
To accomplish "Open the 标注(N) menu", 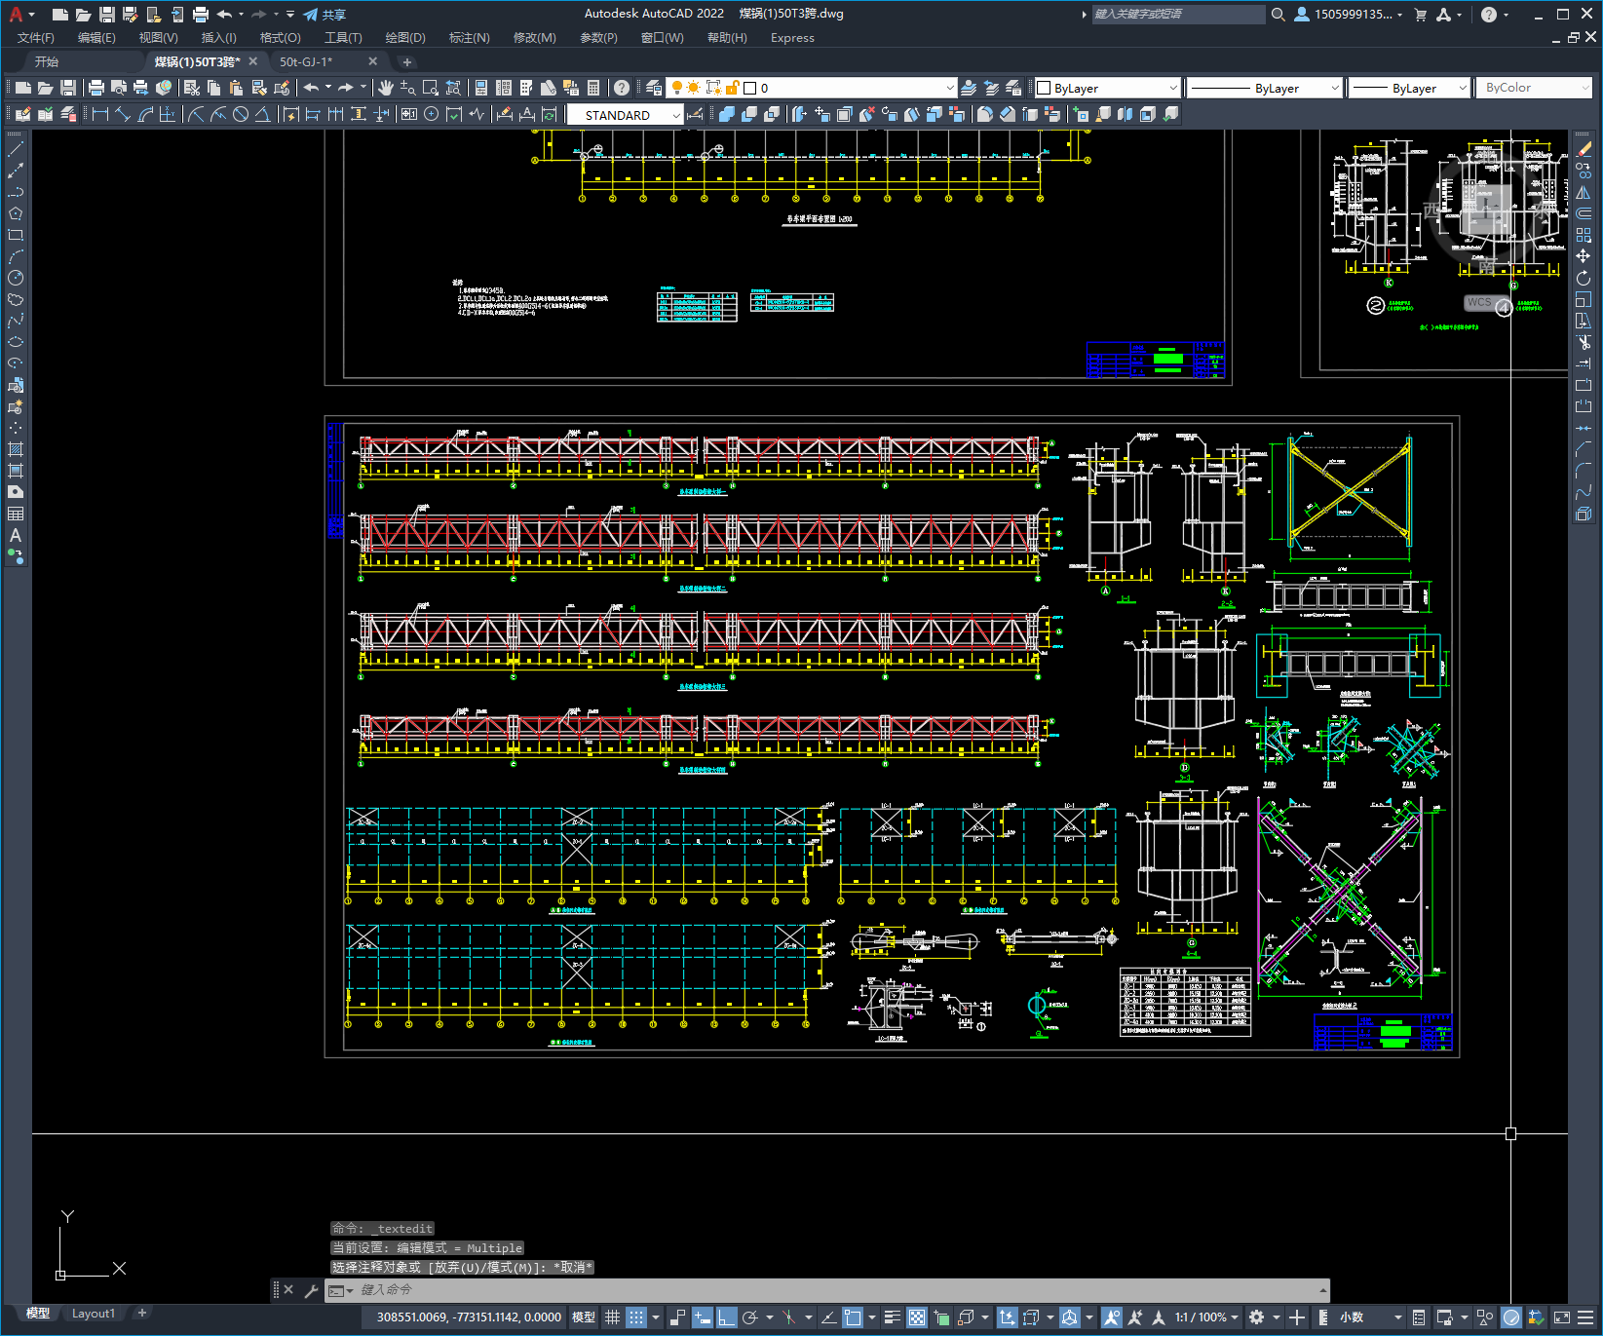I will click(469, 38).
